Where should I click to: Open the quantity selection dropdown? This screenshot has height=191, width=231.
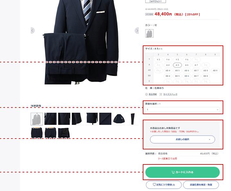(183, 110)
